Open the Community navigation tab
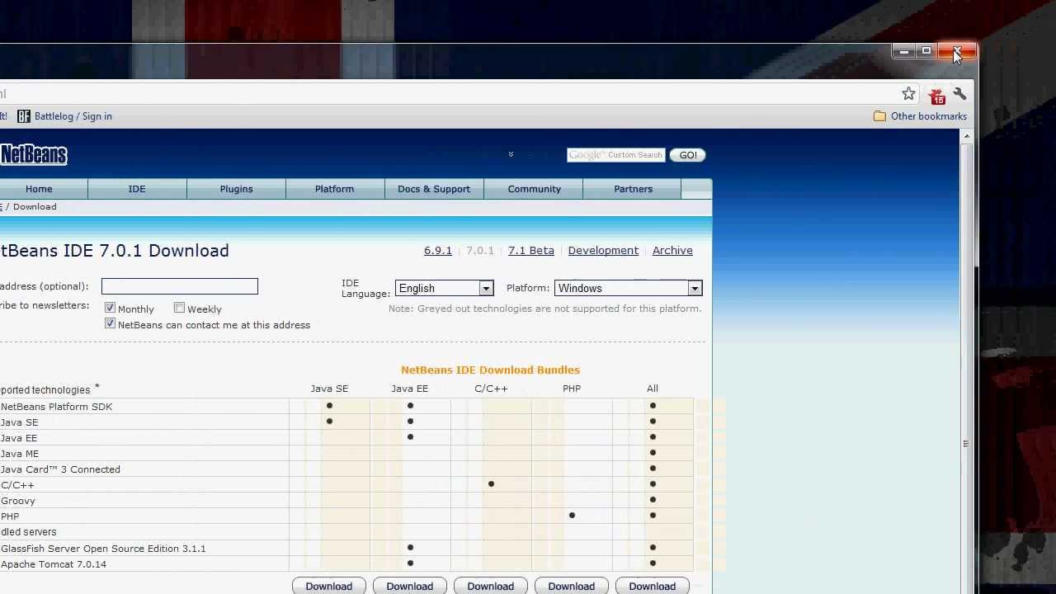This screenshot has width=1056, height=594. click(x=534, y=189)
